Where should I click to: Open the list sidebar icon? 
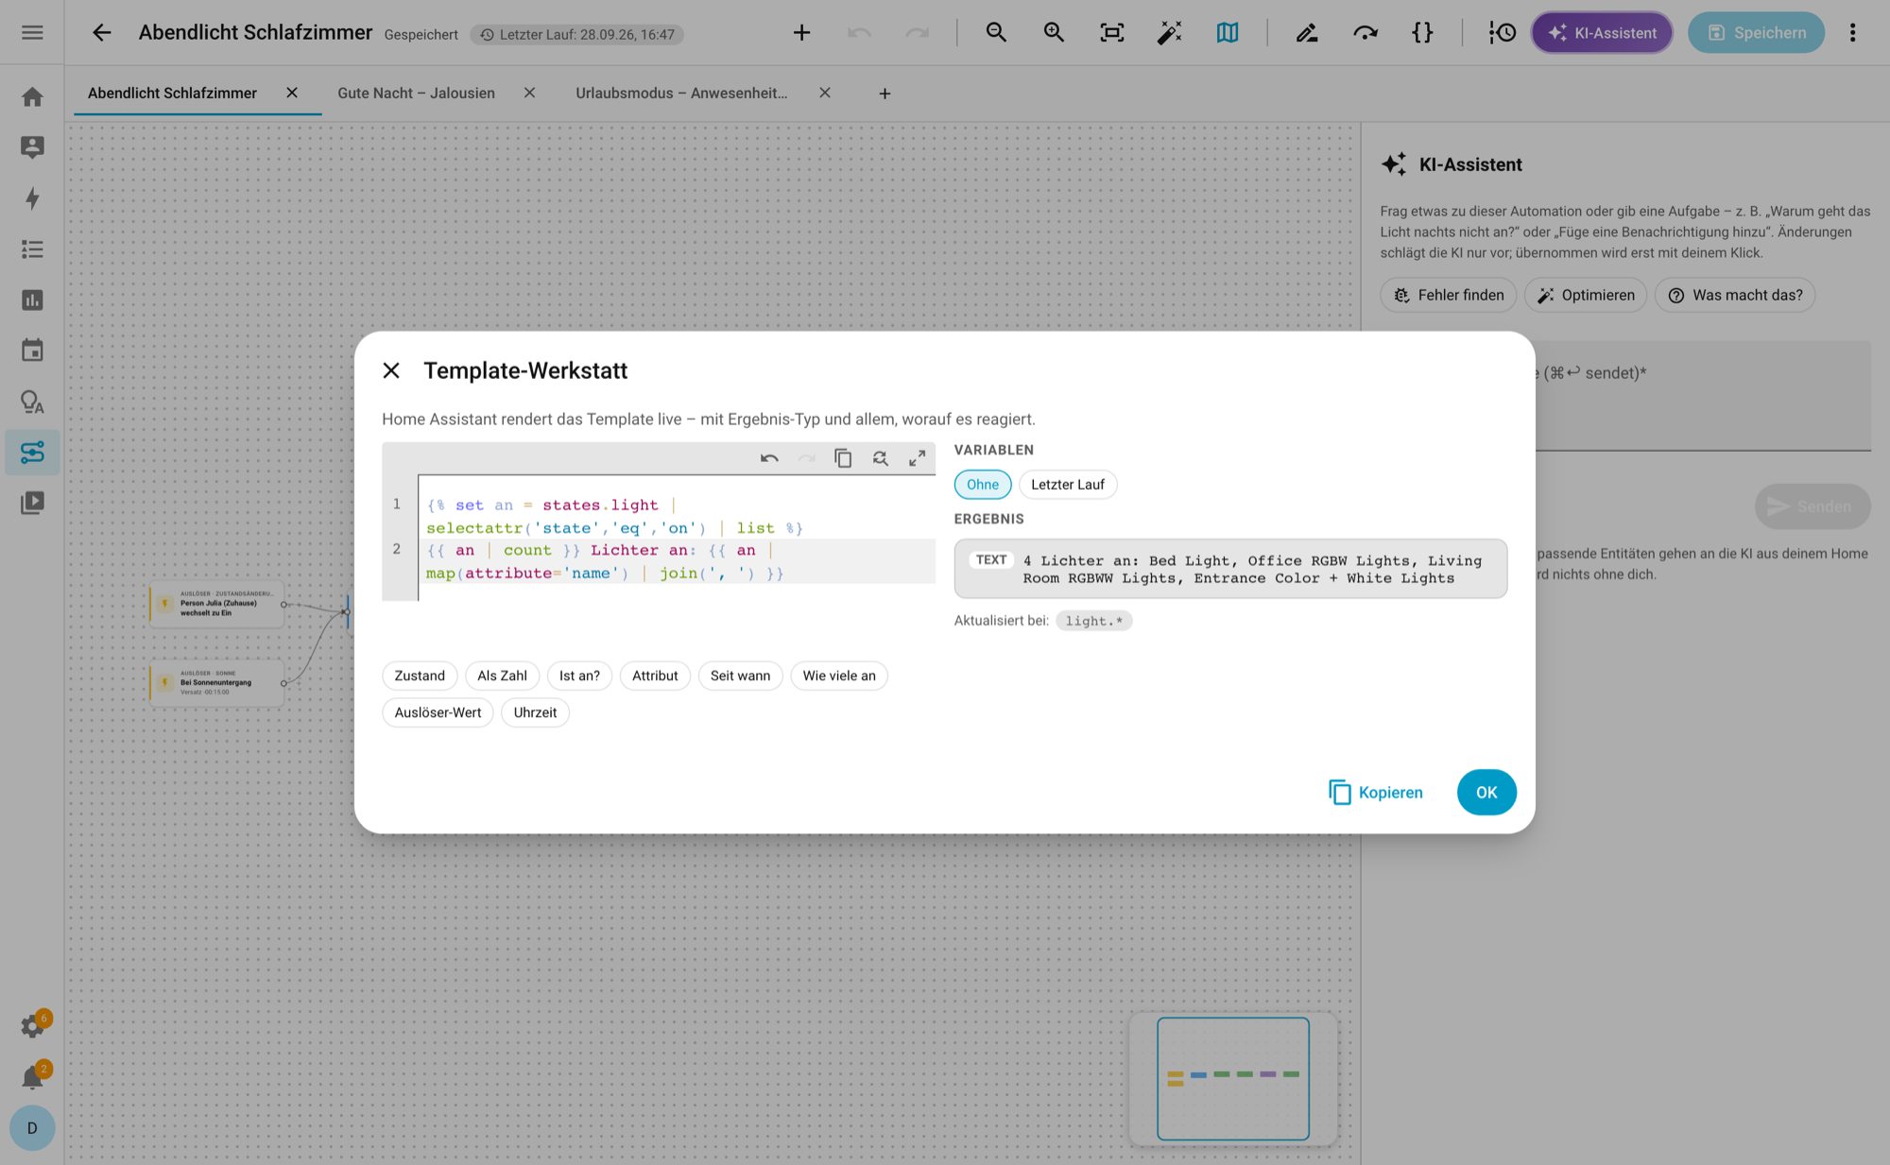pos(32,249)
